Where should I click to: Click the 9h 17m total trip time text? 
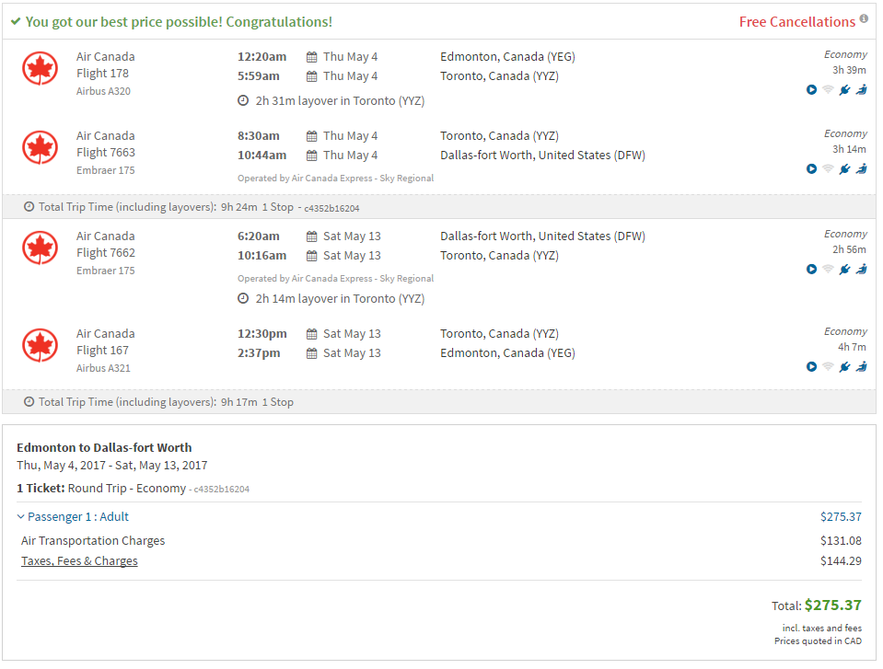pyautogui.click(x=238, y=402)
